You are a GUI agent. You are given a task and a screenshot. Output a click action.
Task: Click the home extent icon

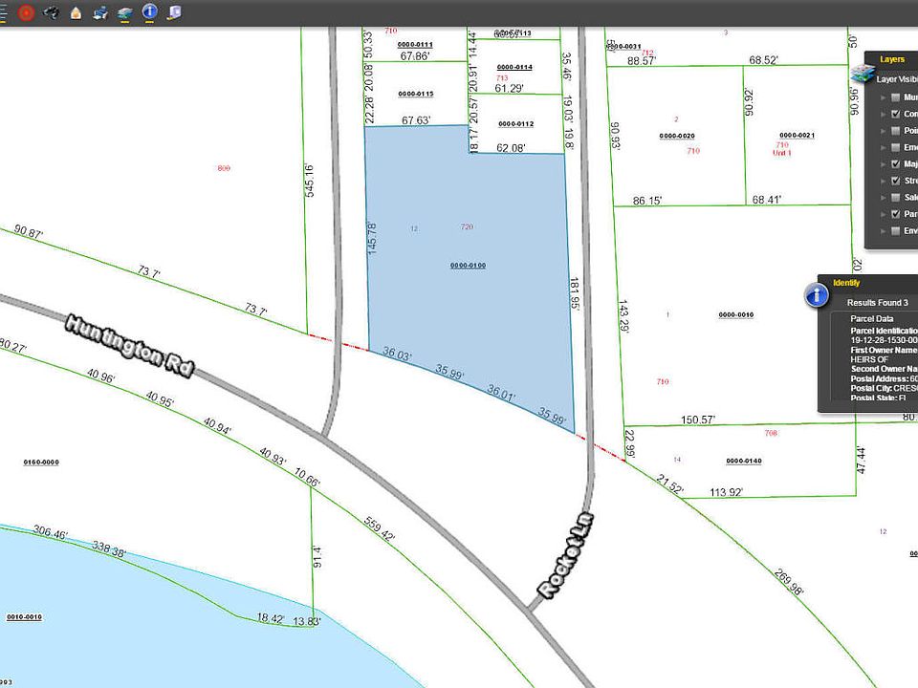[76, 12]
